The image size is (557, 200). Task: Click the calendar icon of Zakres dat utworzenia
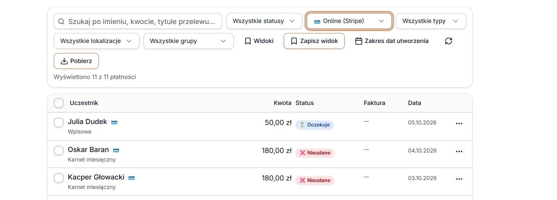pos(359,41)
